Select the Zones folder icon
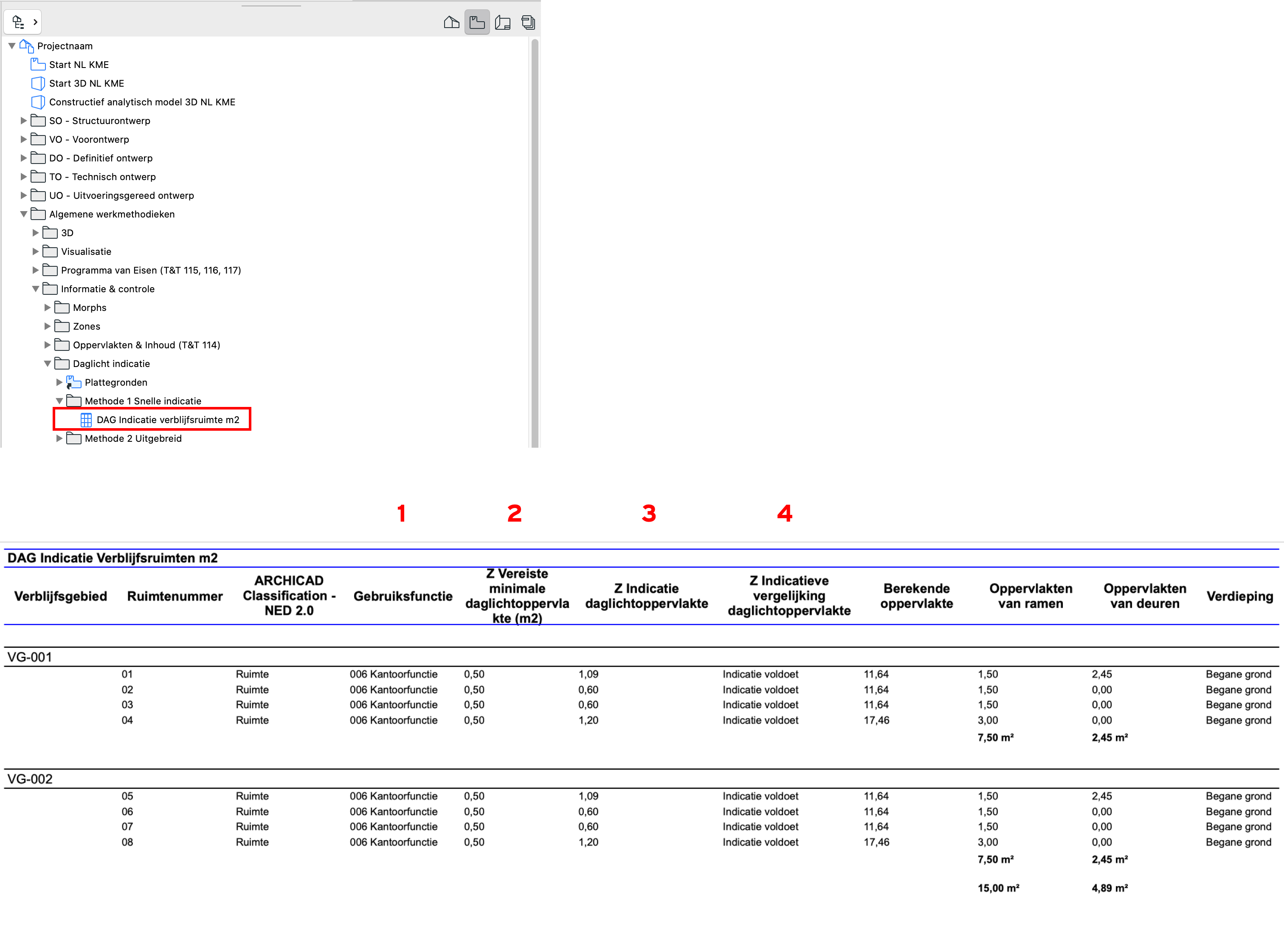 [62, 326]
